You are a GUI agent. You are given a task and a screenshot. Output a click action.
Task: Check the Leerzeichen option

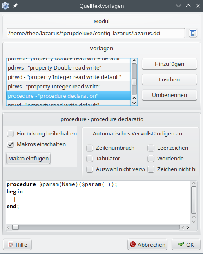coord(151,148)
